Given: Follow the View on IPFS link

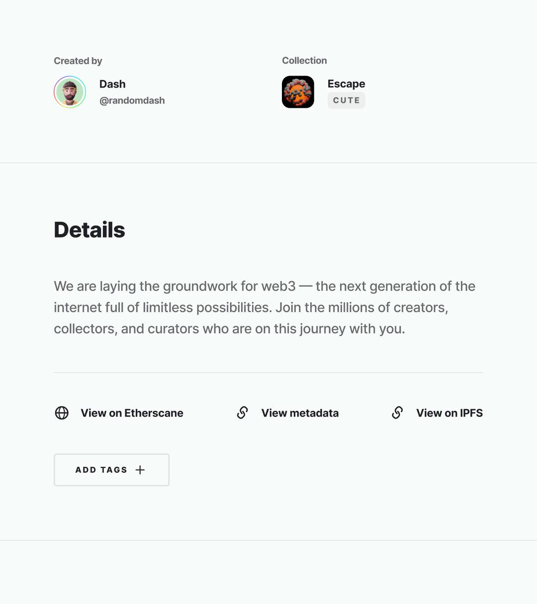Looking at the screenshot, I should click(449, 413).
